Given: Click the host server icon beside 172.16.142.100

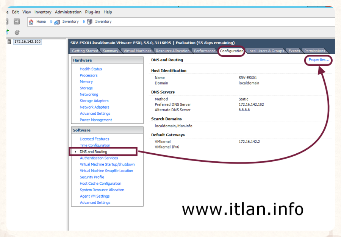Looking at the screenshot, I should coord(9,42).
